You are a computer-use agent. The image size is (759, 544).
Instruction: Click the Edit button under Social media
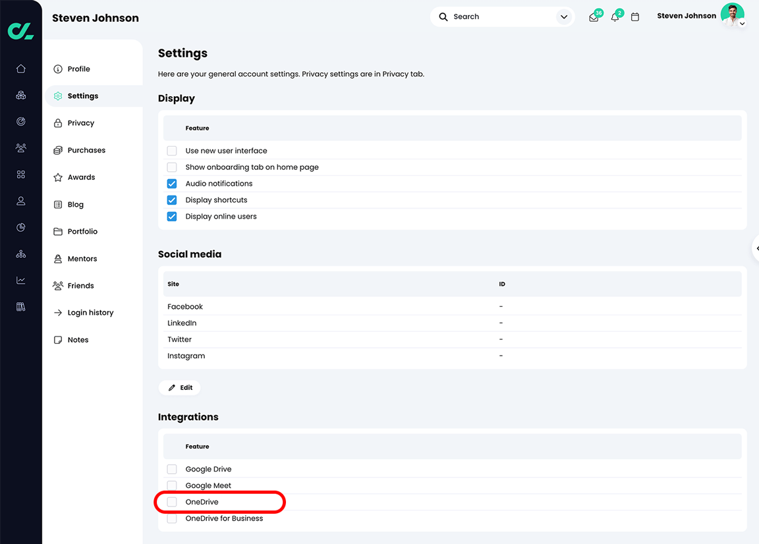coord(179,387)
